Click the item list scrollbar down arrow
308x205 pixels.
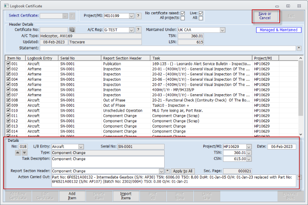pyautogui.click(x=301, y=134)
